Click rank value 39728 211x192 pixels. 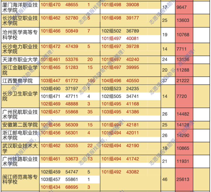tap(133, 46)
